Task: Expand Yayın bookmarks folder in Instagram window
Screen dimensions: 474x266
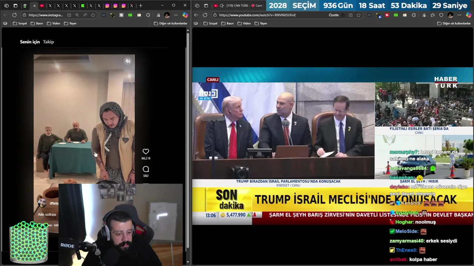Action: click(x=70, y=23)
